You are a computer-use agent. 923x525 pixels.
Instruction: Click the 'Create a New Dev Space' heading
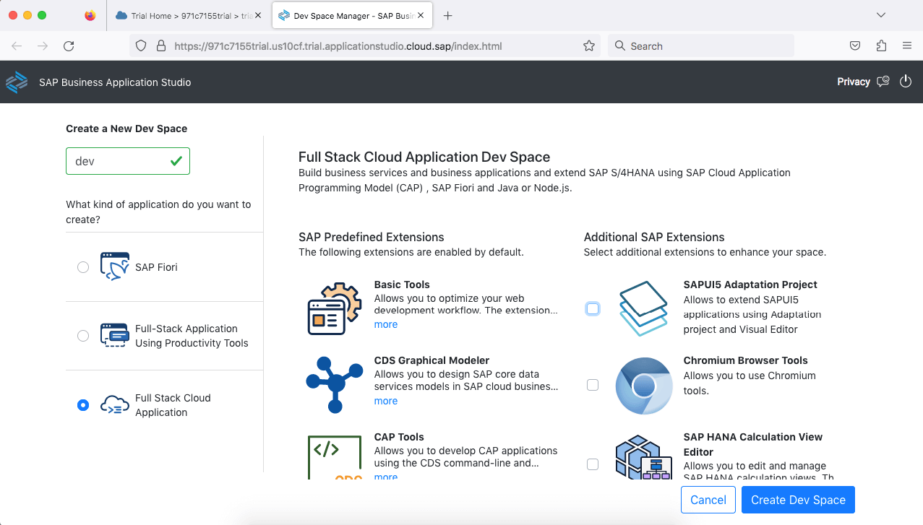[126, 129]
